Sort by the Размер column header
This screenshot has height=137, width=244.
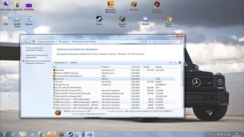point(149,67)
